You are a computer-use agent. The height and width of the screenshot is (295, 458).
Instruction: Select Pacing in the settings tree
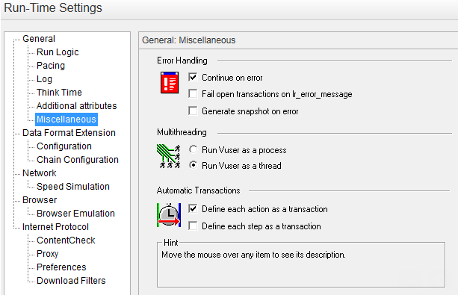tap(51, 66)
